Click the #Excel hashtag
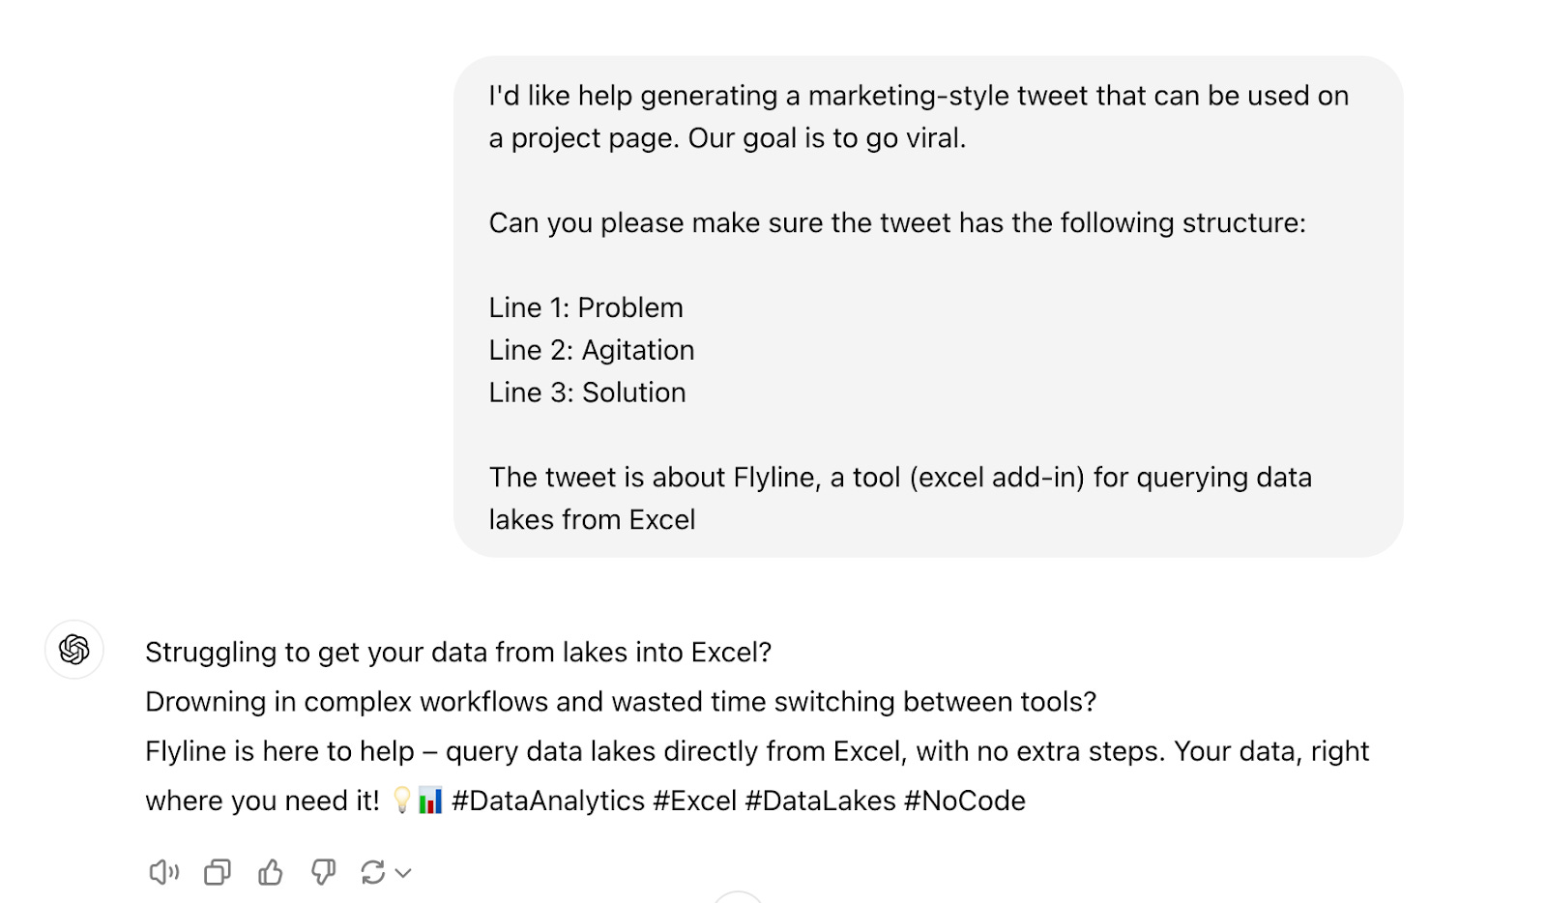 694,801
